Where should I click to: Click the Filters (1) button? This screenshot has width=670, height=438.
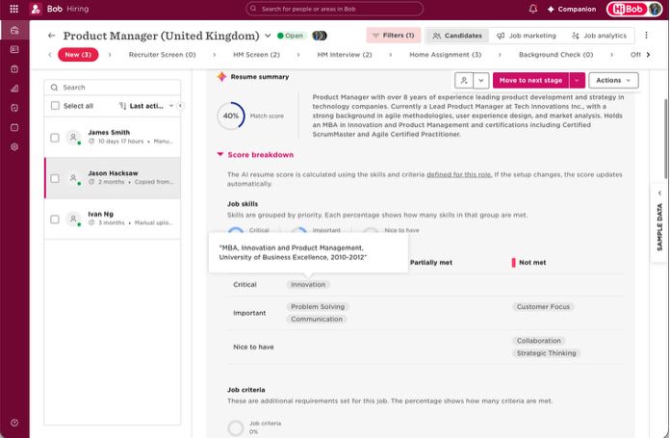(394, 36)
